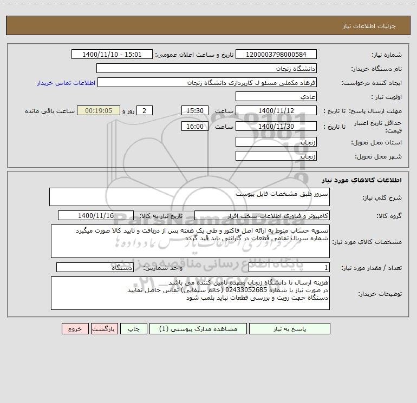Click the 'چاپ' print button

click(x=134, y=328)
